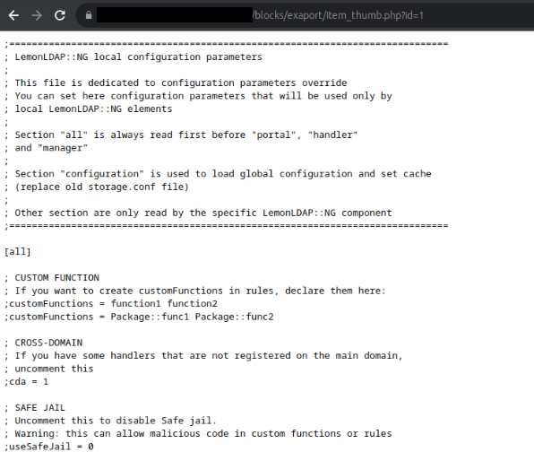This screenshot has width=534, height=452.
Task: Go forward using the browser arrow
Action: point(37,15)
